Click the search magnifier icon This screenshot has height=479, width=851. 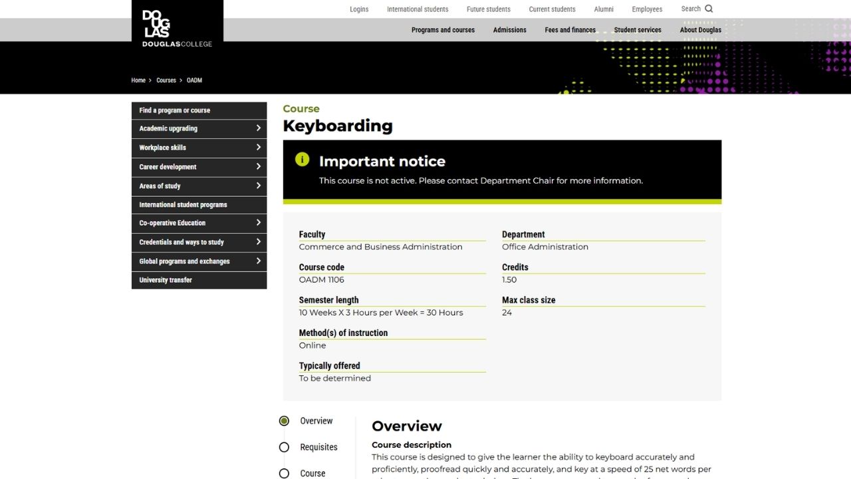pyautogui.click(x=709, y=9)
